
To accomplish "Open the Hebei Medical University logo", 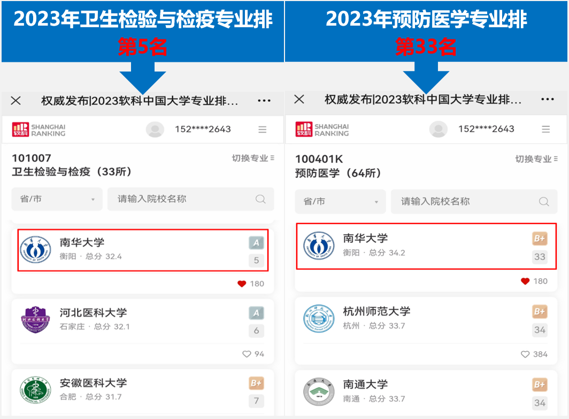I will click(x=35, y=319).
